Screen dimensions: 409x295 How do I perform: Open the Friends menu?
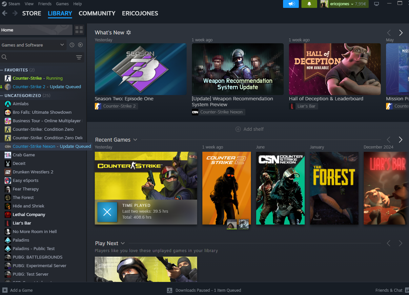point(45,4)
